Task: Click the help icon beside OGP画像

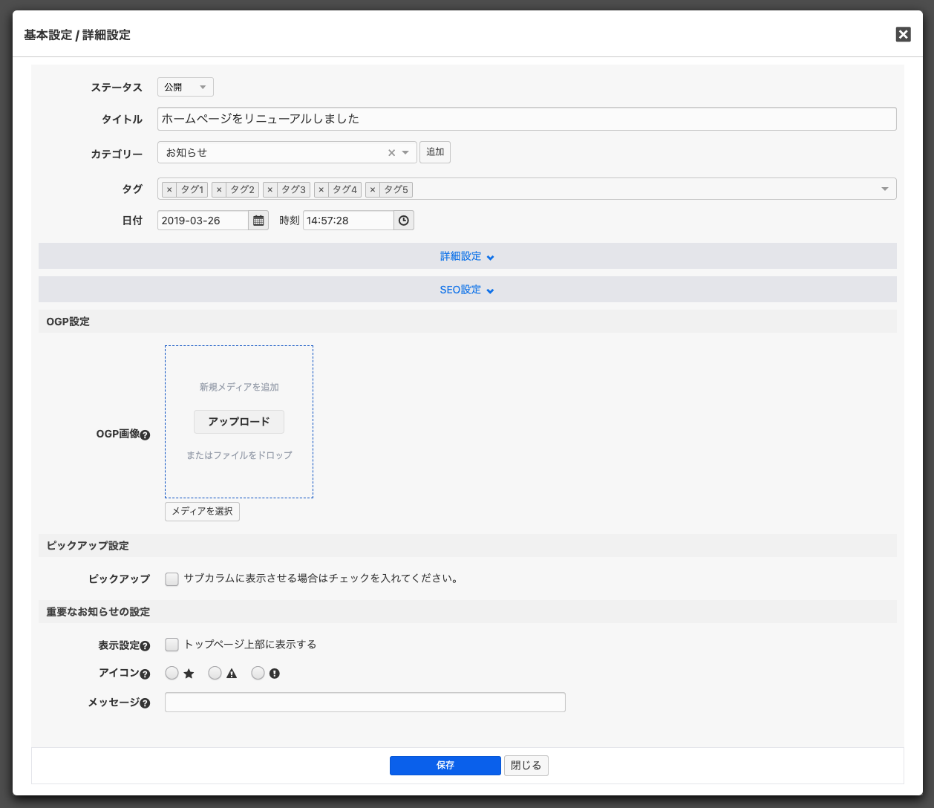Action: coord(146,435)
